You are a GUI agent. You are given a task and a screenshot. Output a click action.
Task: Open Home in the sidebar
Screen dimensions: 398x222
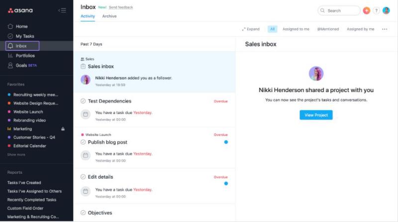tap(21, 26)
